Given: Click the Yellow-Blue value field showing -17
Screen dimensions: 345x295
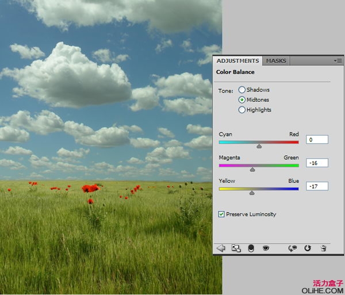Looking at the screenshot, I should pos(317,186).
